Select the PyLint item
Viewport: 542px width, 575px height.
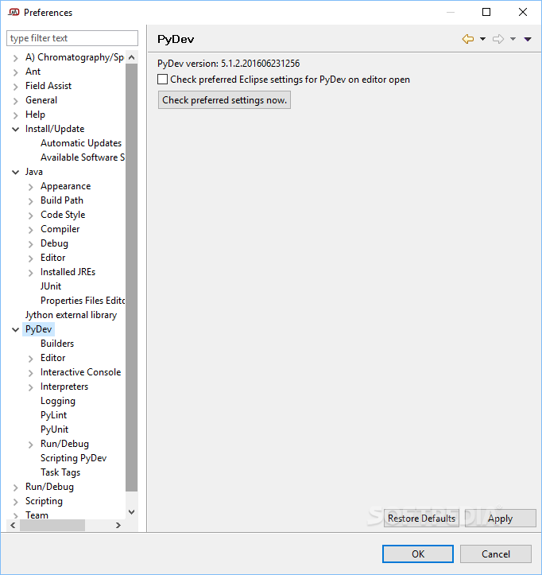(x=53, y=415)
